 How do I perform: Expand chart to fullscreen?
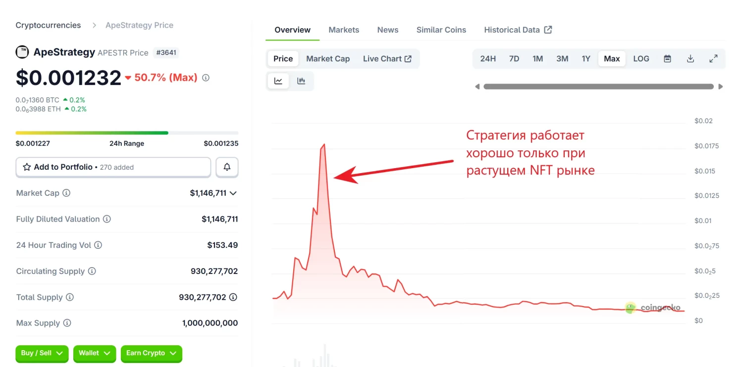(713, 59)
